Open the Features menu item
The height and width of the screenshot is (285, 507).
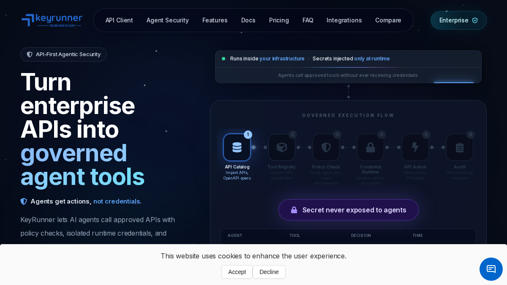click(215, 20)
